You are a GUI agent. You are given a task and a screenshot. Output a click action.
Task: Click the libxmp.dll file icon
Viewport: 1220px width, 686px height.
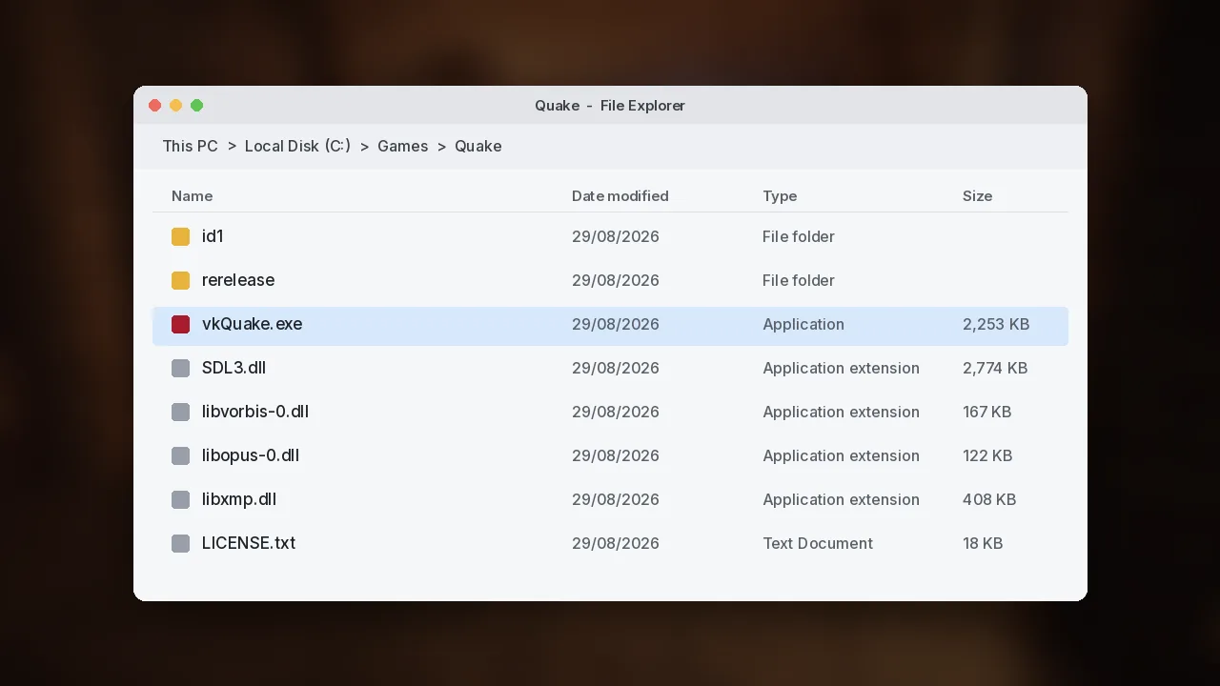tap(180, 499)
